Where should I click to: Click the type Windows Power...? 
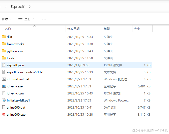tap(116, 100)
